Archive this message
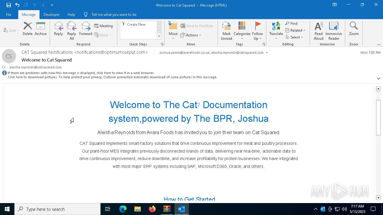This screenshot has height=215, width=383. [41, 29]
